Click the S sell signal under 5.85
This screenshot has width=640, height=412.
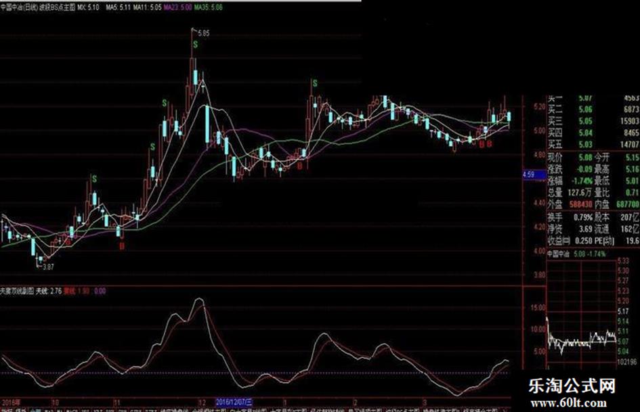pyautogui.click(x=196, y=45)
